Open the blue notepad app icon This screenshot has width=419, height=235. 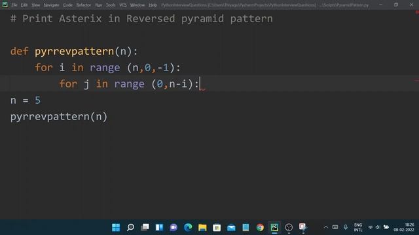pos(246,227)
